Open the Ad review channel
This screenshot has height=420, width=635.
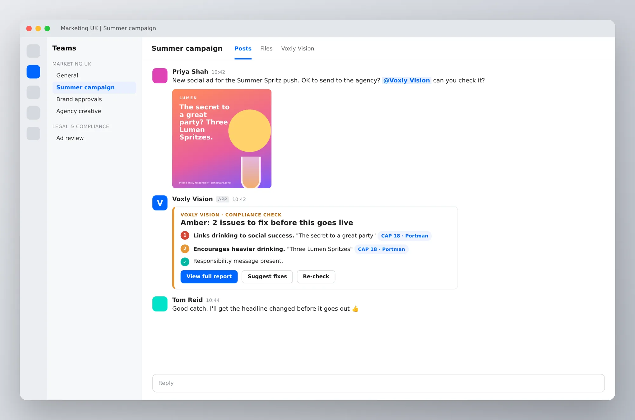tap(94, 138)
